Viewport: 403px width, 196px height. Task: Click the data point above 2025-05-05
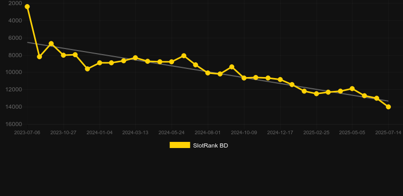(352, 89)
